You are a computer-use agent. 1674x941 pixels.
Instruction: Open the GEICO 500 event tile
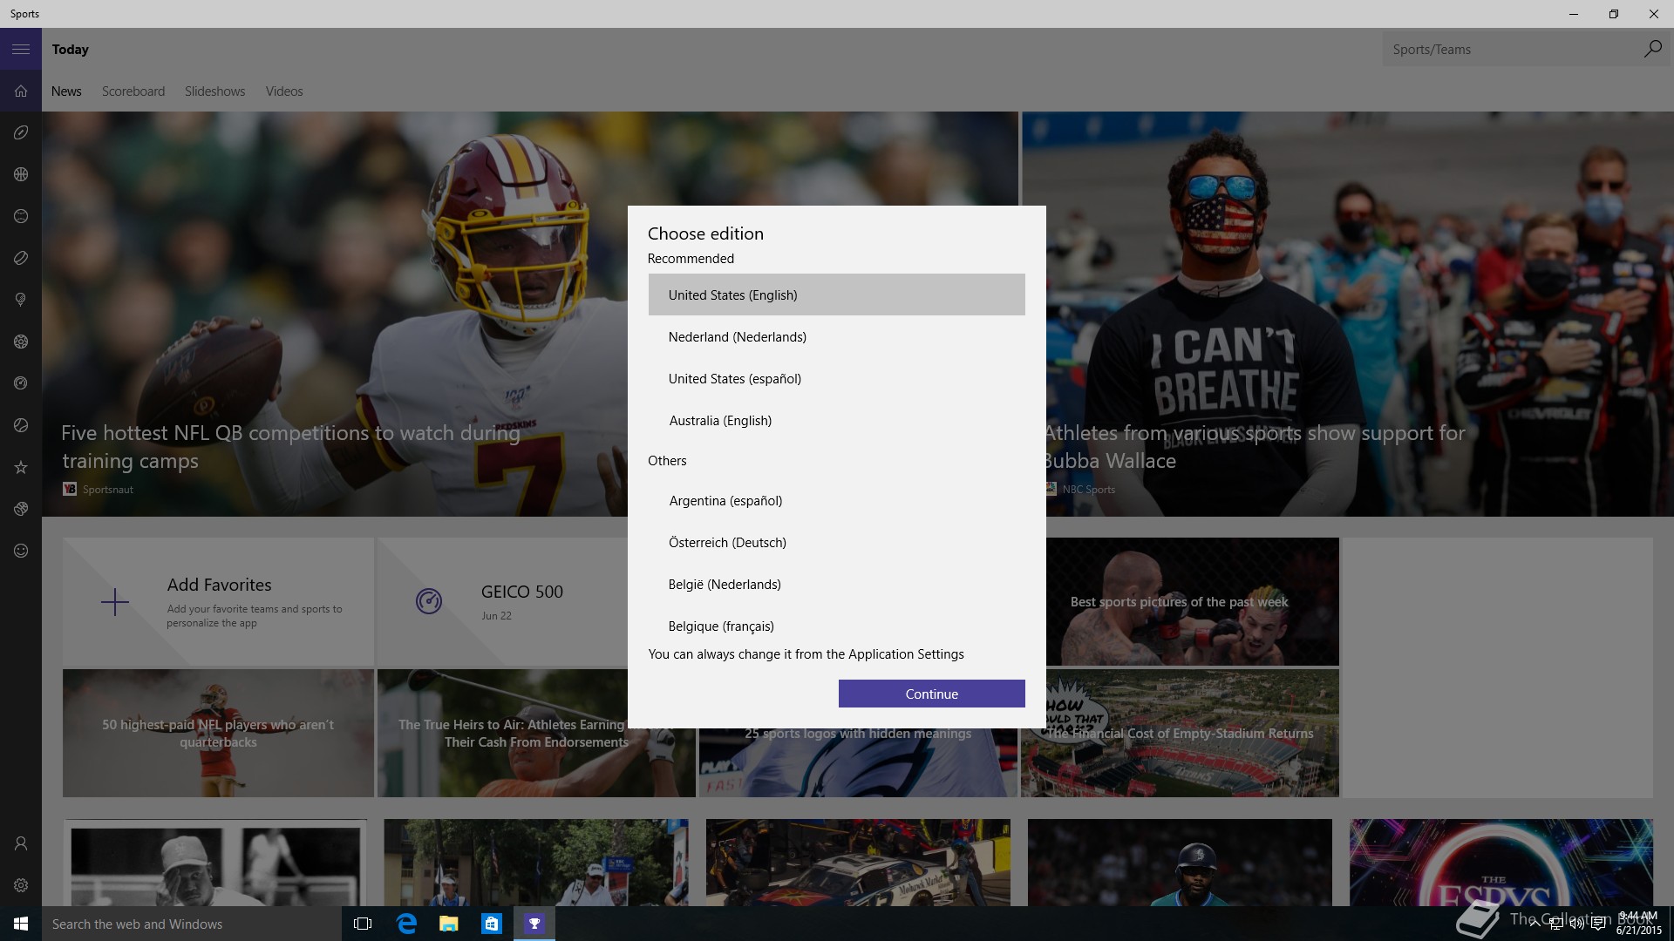(503, 601)
